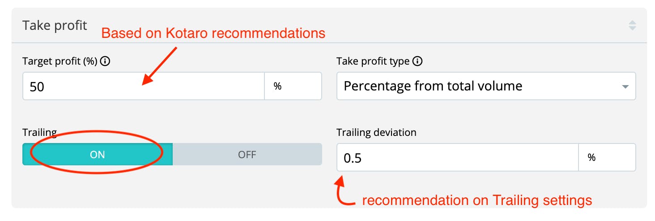Click the Take profit section header title
The height and width of the screenshot is (221, 655).
[55, 25]
